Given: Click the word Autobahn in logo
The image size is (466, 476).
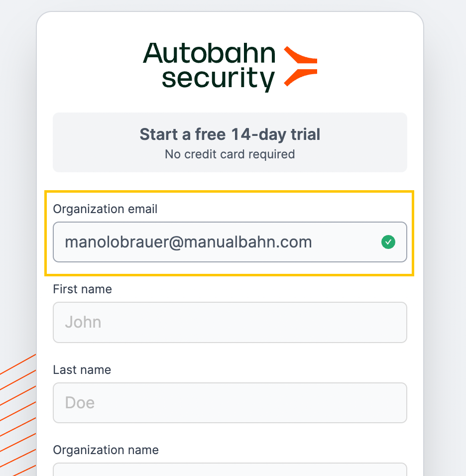Looking at the screenshot, I should click(x=209, y=53).
